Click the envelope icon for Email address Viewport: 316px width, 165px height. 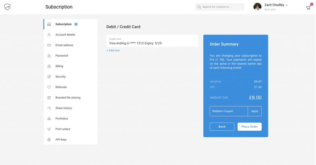[49, 45]
